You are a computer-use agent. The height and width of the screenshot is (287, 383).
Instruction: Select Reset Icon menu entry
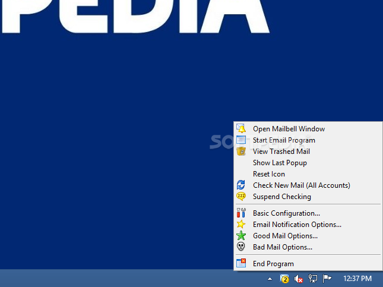(308, 174)
